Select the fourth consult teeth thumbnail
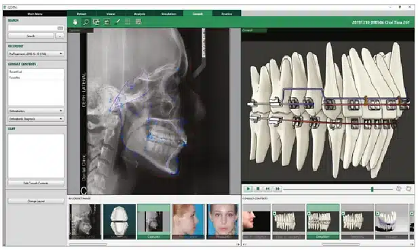This screenshot has height=250, width=418. click(357, 222)
